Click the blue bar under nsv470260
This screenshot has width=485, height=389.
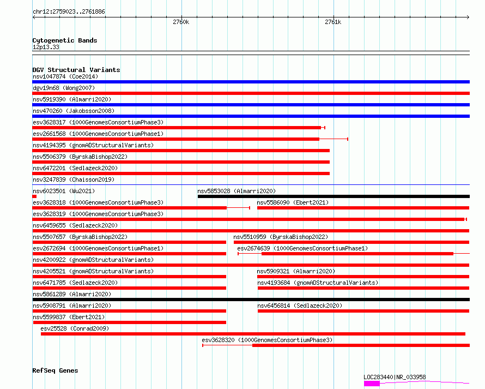[x=251, y=116]
